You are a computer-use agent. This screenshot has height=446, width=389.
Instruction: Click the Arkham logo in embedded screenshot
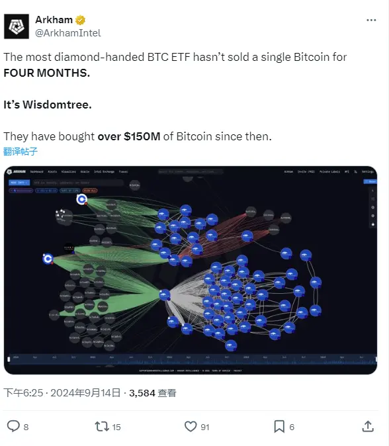click(17, 172)
